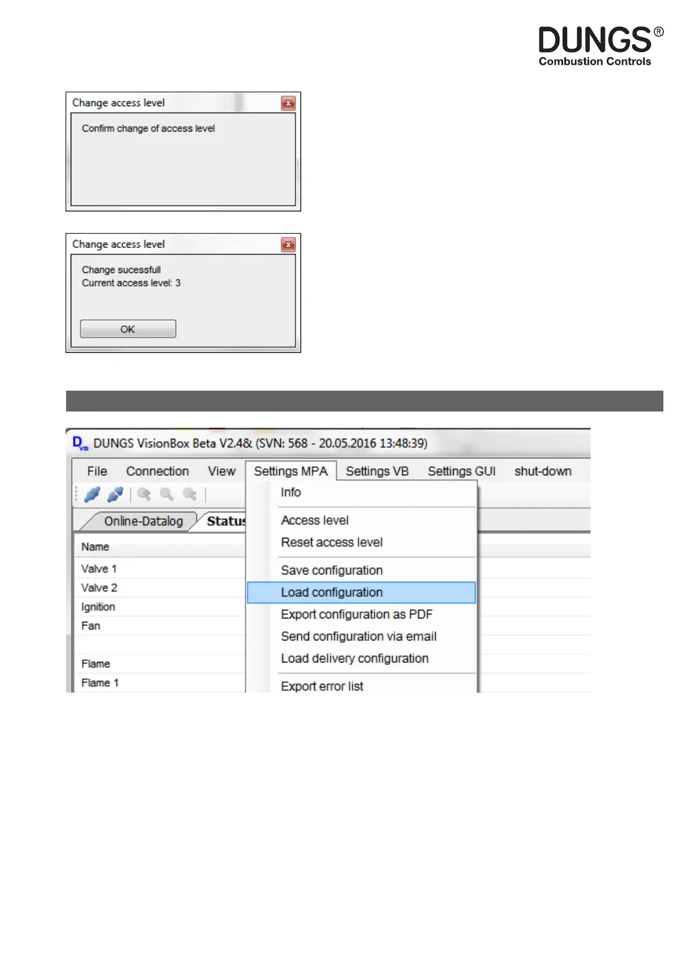Open the Settings VB menu
Screen dimensions: 690x976
click(377, 471)
